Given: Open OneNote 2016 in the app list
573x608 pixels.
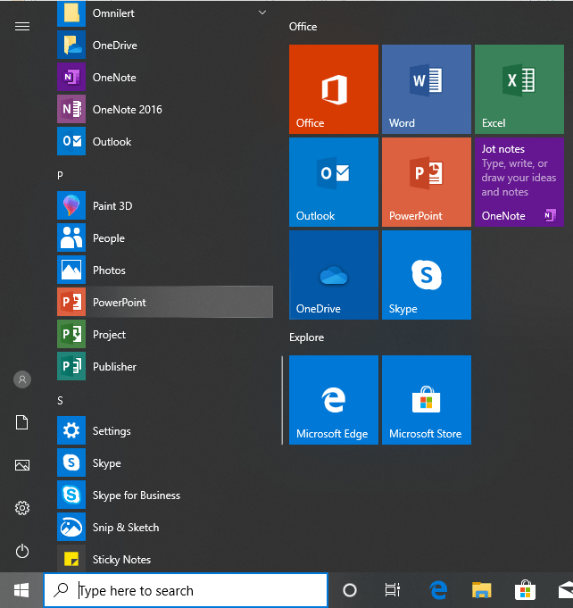Looking at the screenshot, I should tap(165, 110).
